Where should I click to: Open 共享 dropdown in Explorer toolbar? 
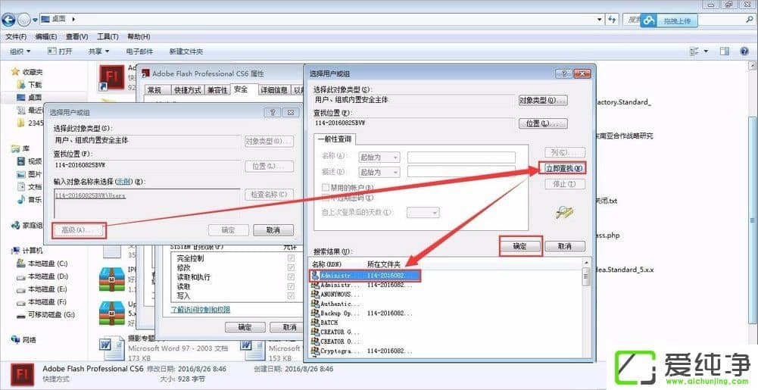click(x=98, y=51)
